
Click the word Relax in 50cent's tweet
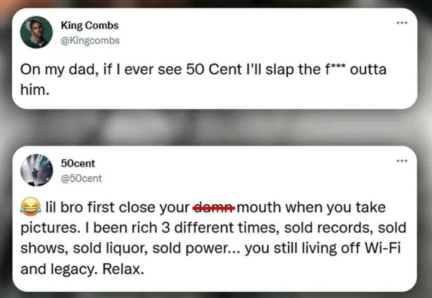pyautogui.click(x=124, y=269)
